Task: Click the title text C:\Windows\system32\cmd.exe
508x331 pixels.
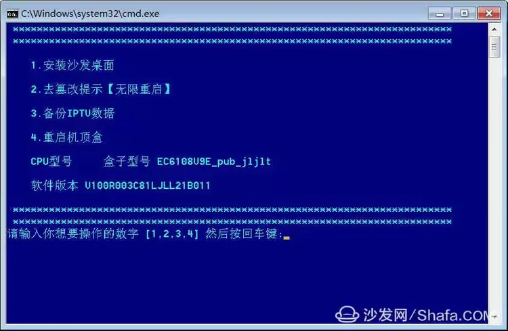Action: tap(90, 14)
